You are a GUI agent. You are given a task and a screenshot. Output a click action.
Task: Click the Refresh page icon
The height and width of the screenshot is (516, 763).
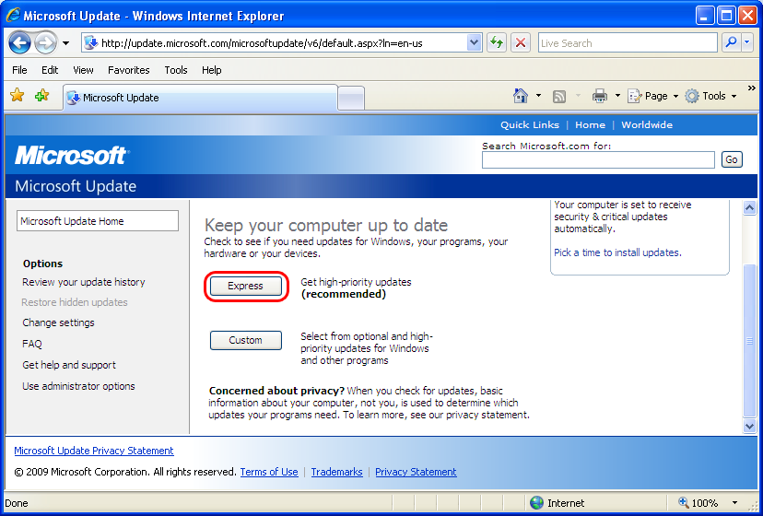(x=498, y=42)
